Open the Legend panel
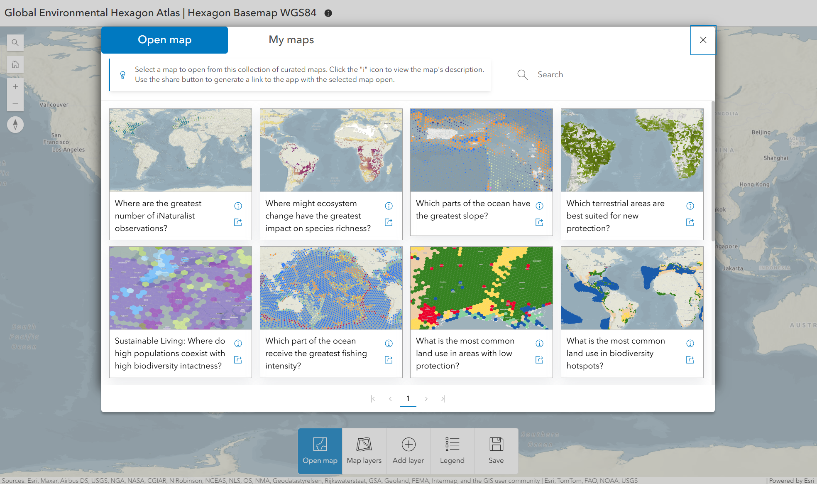 coord(452,451)
